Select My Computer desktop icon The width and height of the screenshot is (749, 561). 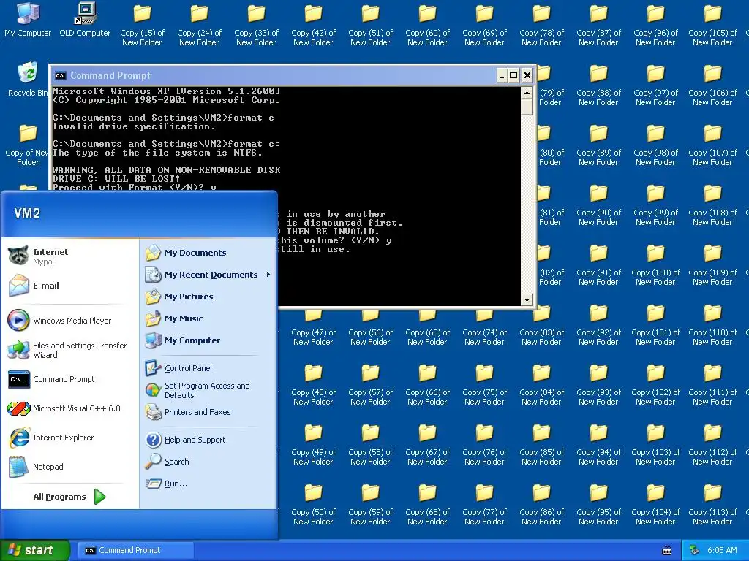[28, 20]
